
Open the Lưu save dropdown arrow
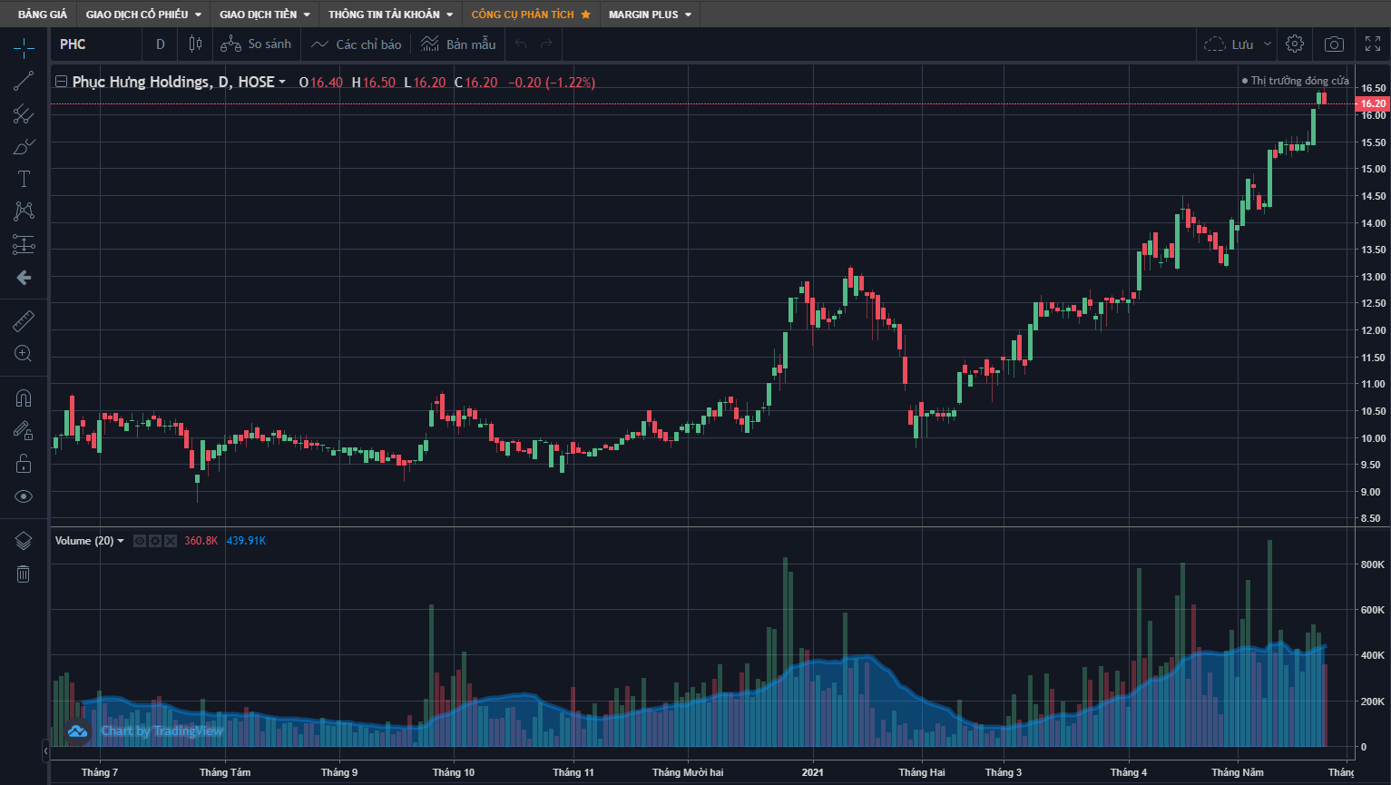(x=1268, y=44)
